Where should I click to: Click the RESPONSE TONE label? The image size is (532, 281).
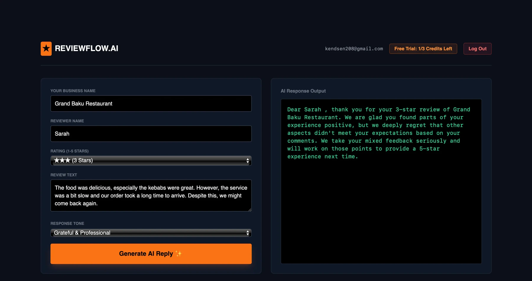pos(67,223)
